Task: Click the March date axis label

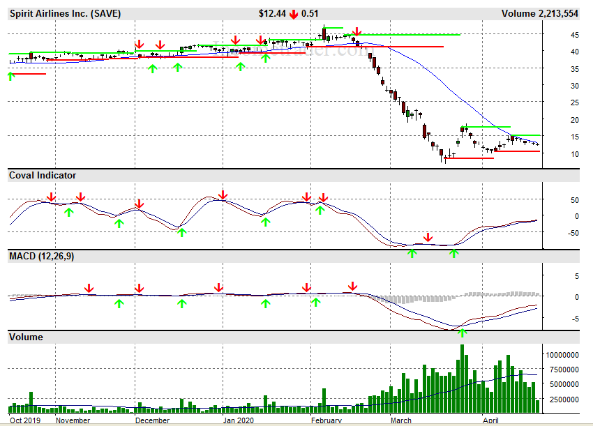Action: (401, 420)
